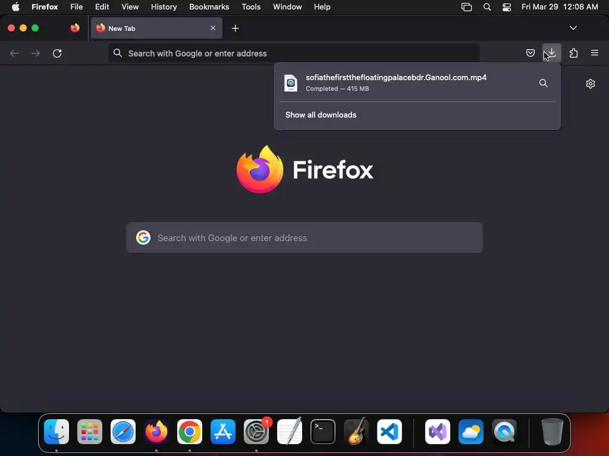Open the Help menu
Viewport: 609px width, 456px height.
click(x=322, y=7)
